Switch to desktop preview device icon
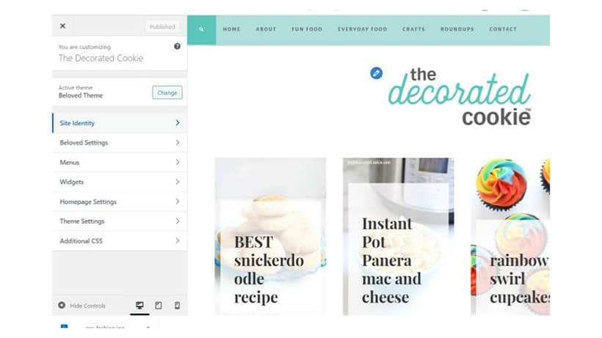Viewport: 602px width, 338px height. [139, 306]
